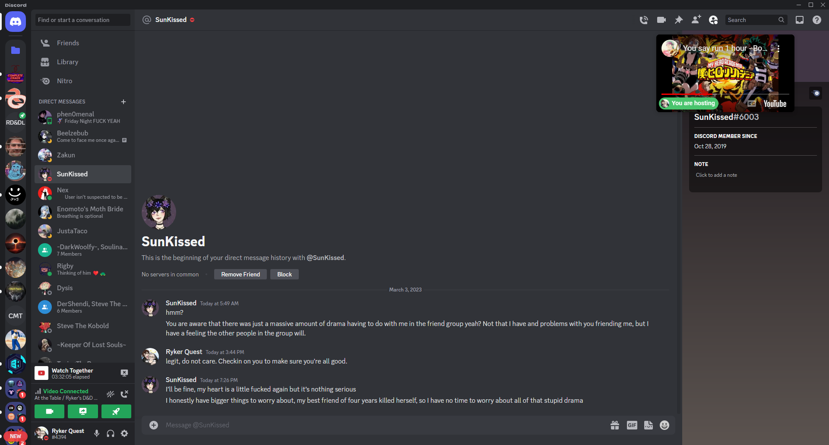Viewport: 829px width, 445px height.
Task: Toggle the user profile panel
Action: pyautogui.click(x=713, y=20)
